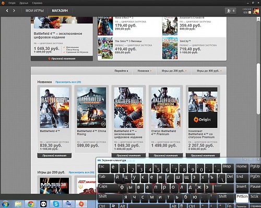The width and height of the screenshot is (261, 208).
Task: Click the PrtScn key on on-screen keyboard
Action: [242, 198]
